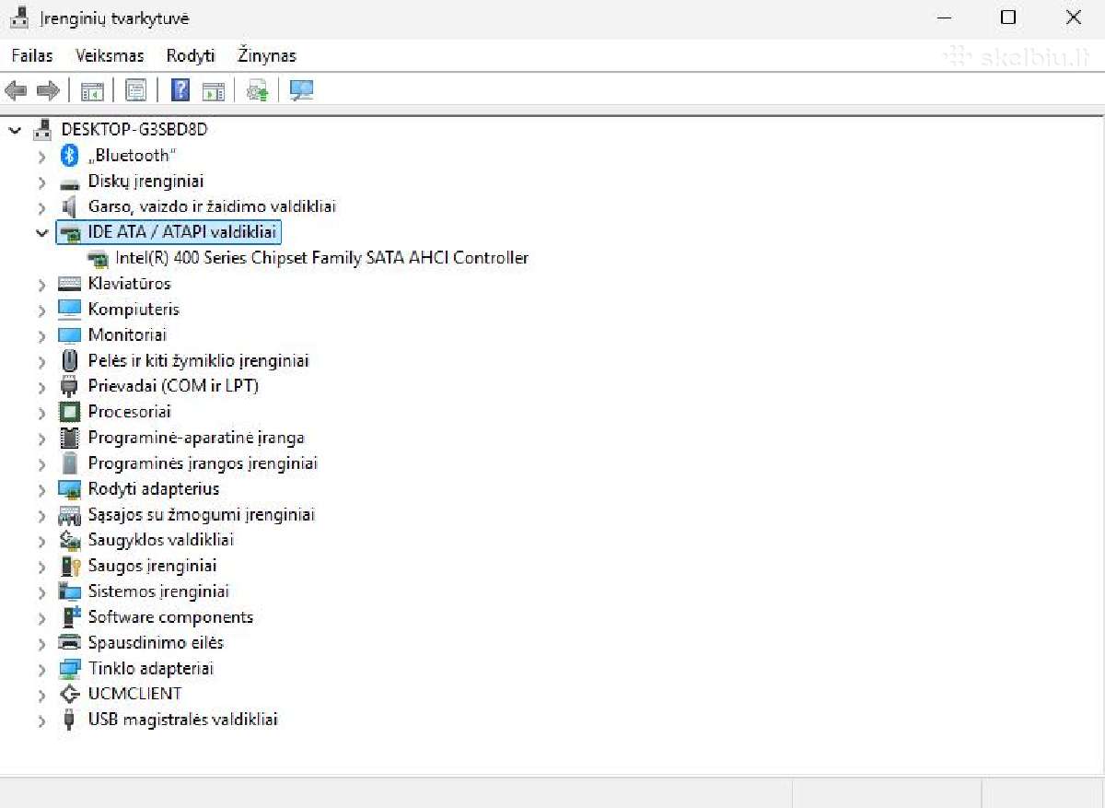Screen dimensions: 1105x808
Task: Collapse the DESKTOP-G3SBD8D root node
Action: point(15,130)
